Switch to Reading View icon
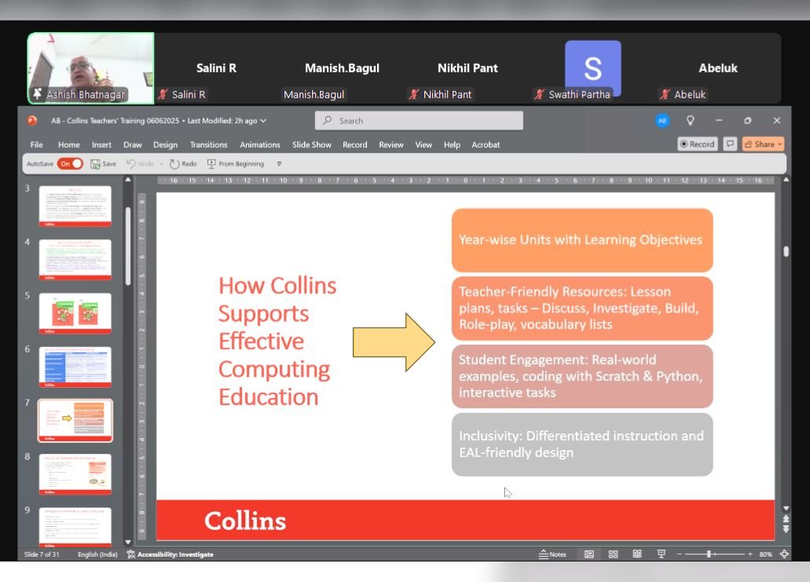The width and height of the screenshot is (810, 582). coord(637,554)
